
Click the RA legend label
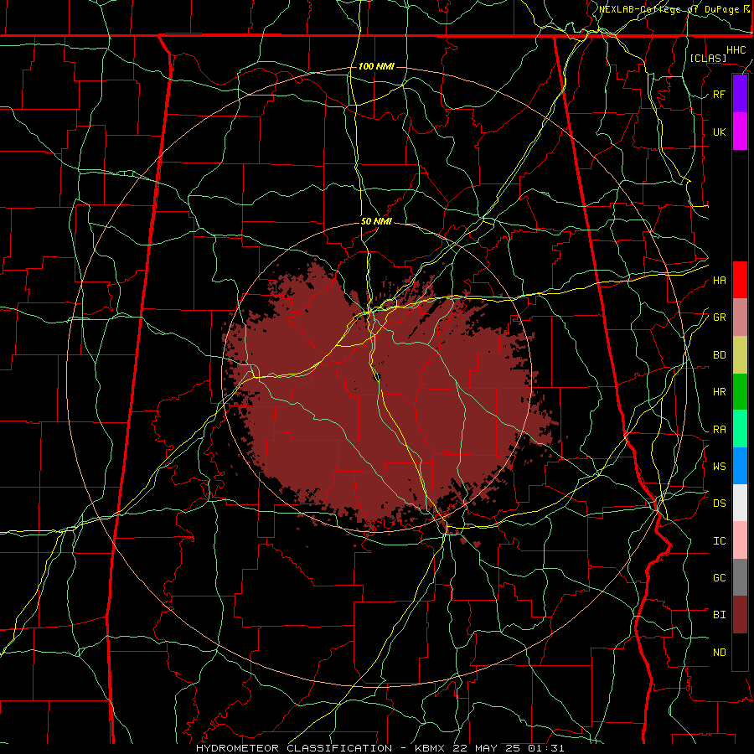click(719, 430)
